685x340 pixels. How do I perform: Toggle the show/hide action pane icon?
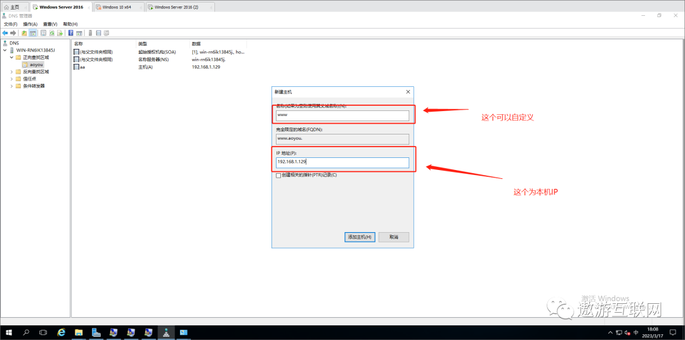(x=79, y=33)
